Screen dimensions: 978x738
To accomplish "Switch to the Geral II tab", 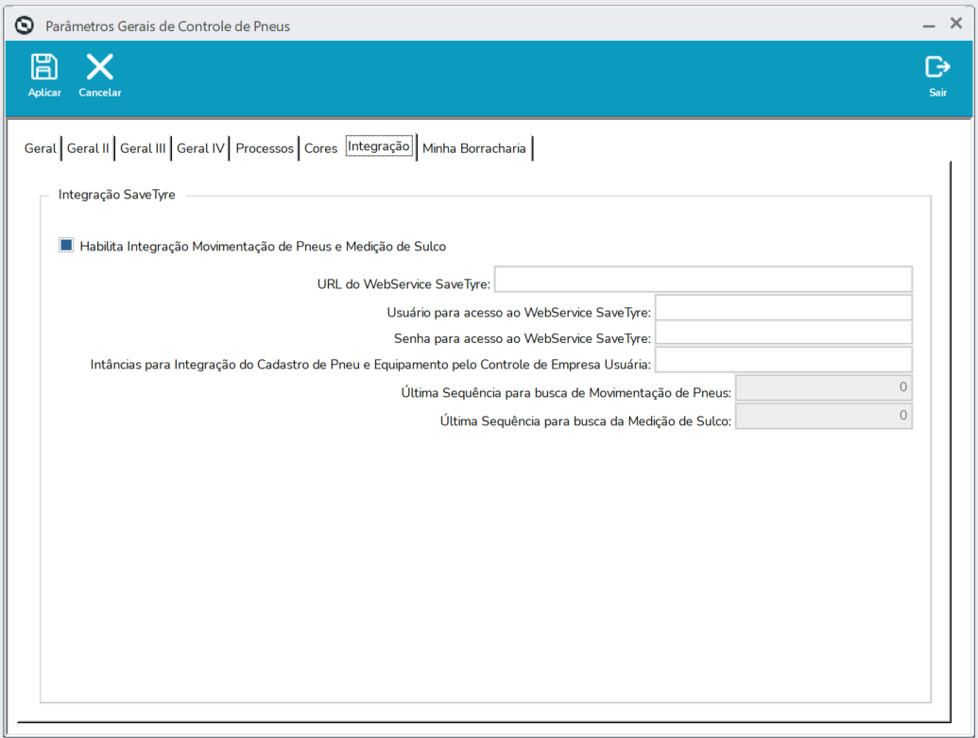I will pos(88,148).
